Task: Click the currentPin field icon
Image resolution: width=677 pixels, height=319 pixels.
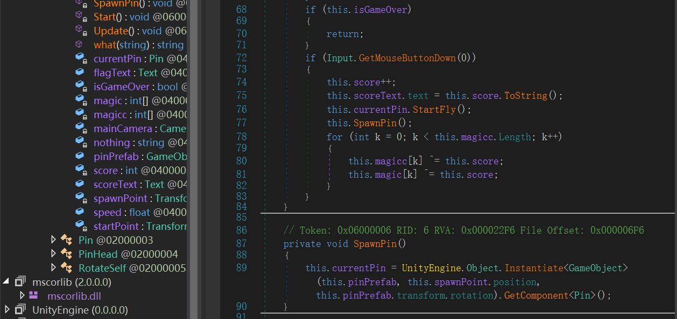Action: (x=80, y=59)
